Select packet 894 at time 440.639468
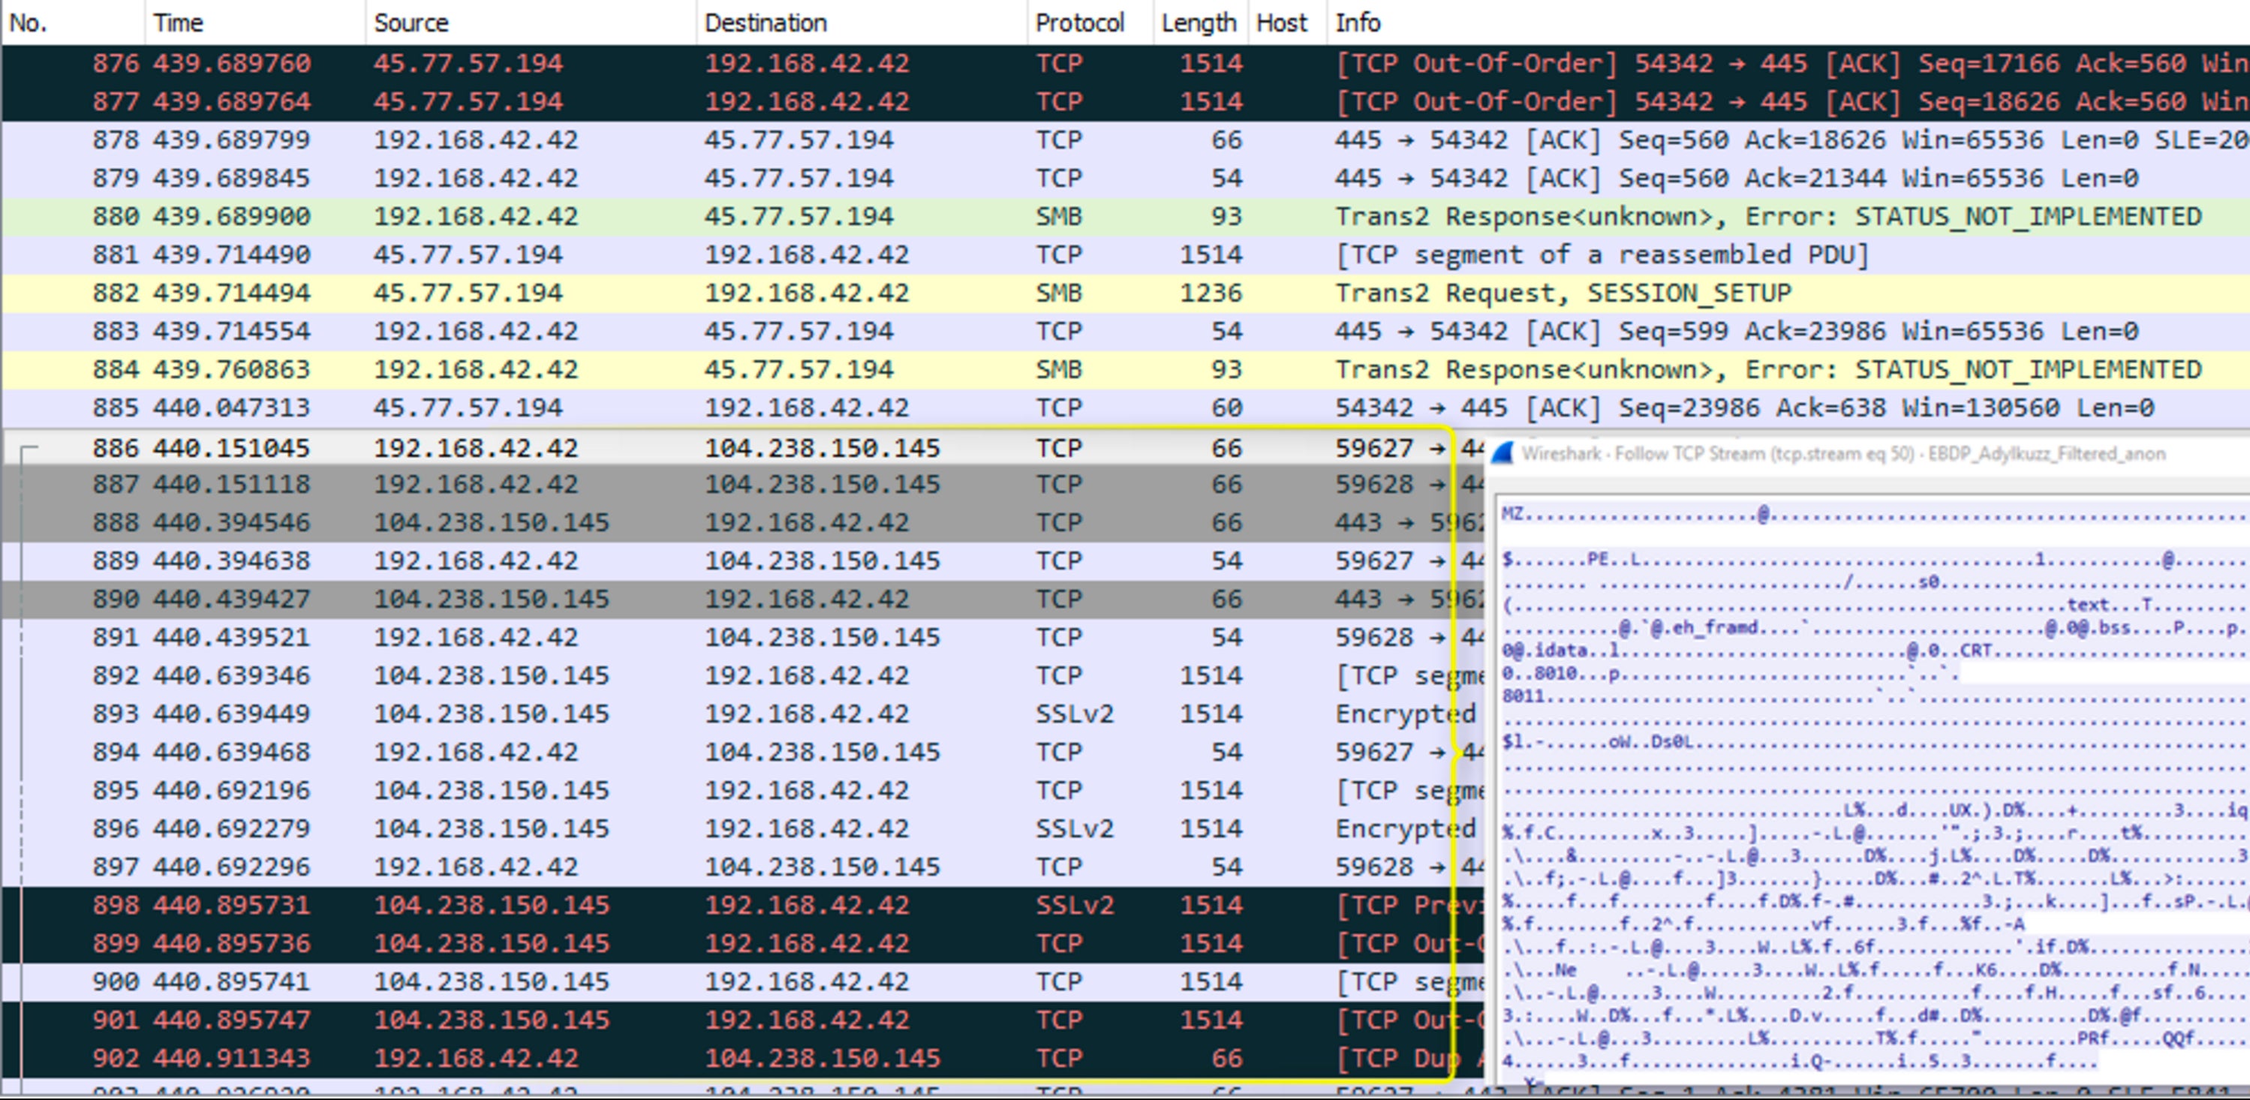Viewport: 2250px width, 1100px height. click(742, 753)
